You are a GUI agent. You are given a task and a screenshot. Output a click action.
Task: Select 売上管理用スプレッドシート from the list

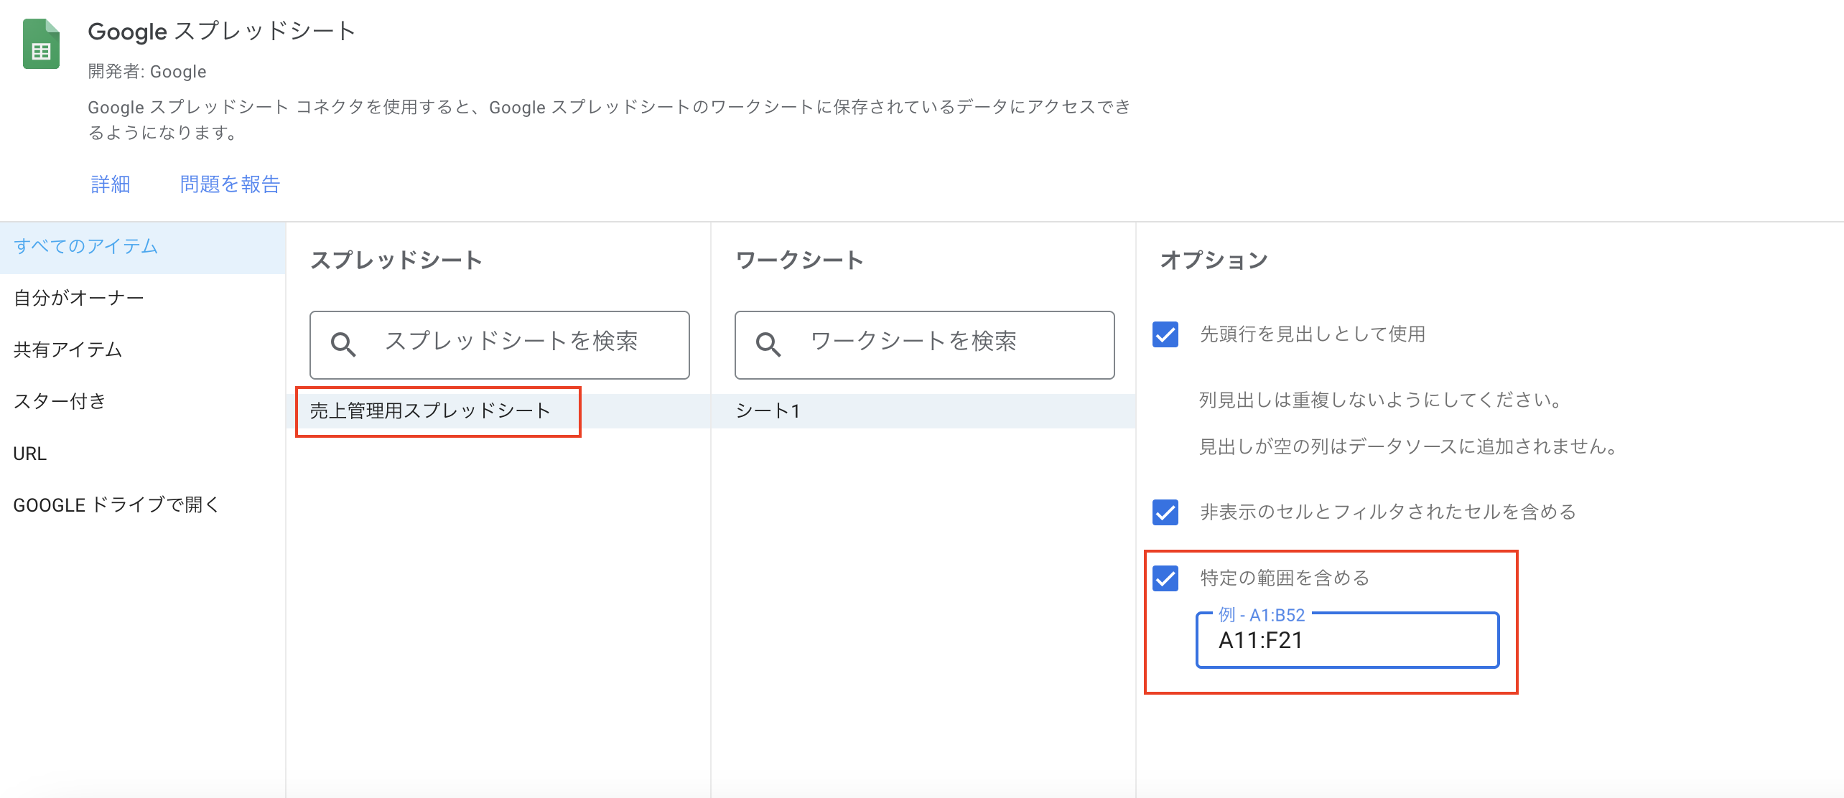click(431, 411)
